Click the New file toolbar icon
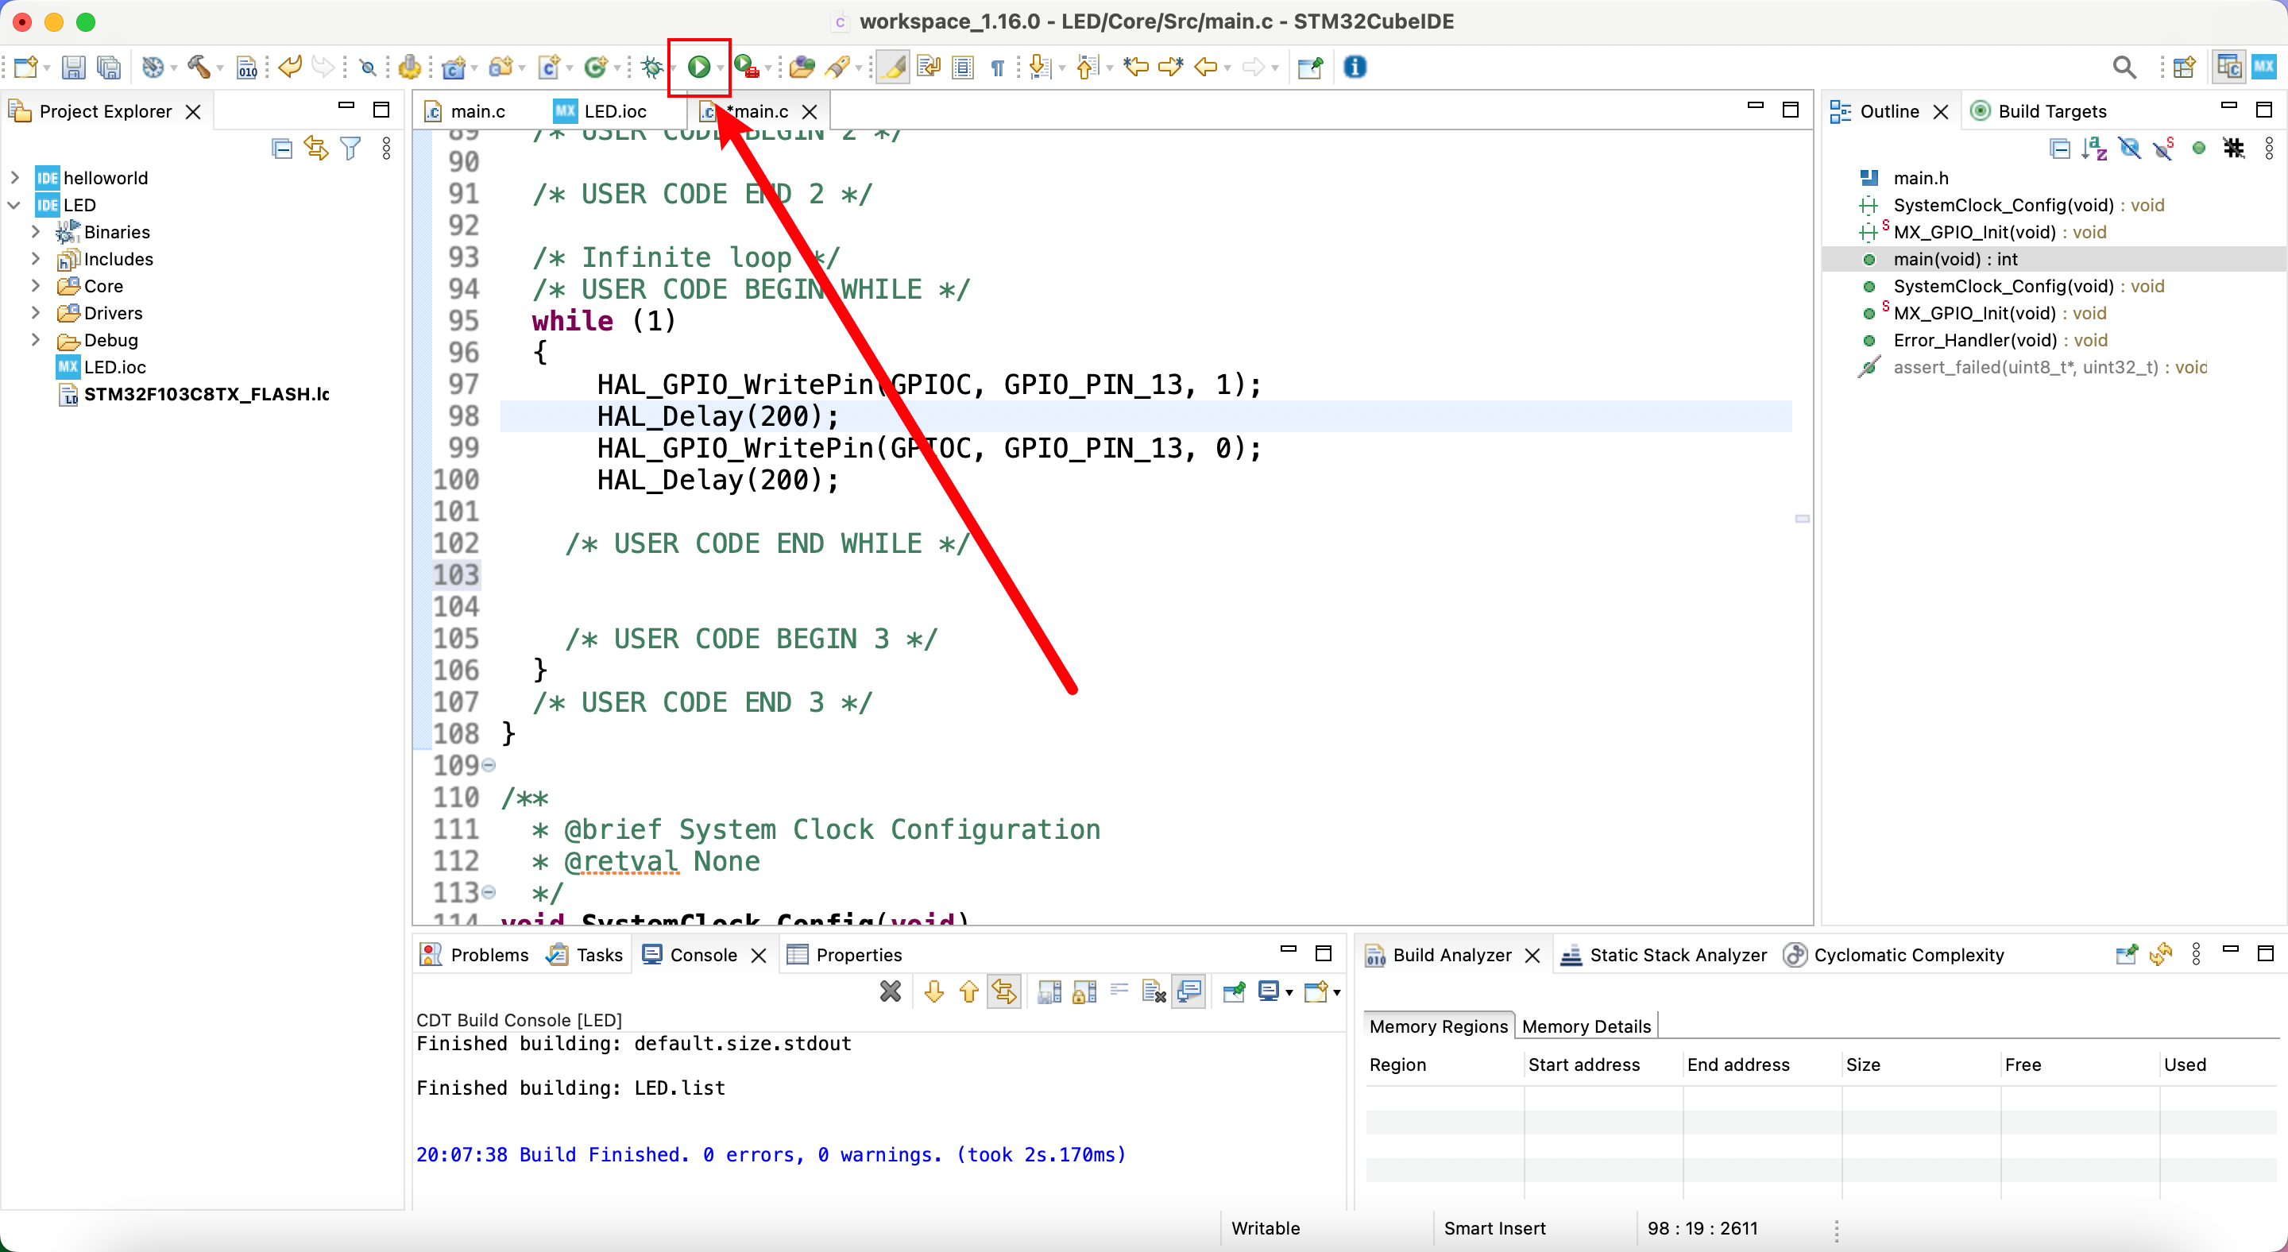The width and height of the screenshot is (2288, 1252). 25,67
